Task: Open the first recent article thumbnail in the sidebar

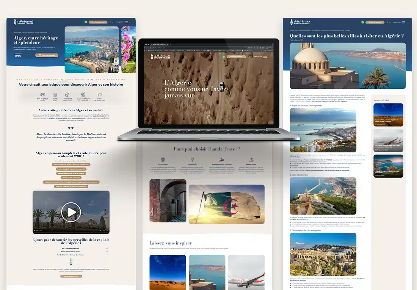Action: [x=388, y=114]
